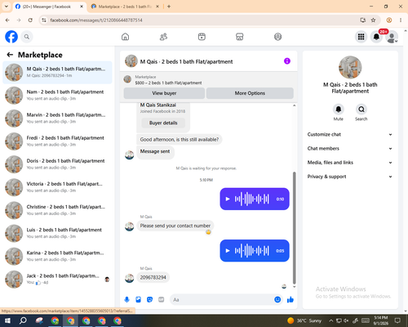Seek within the 0:10 audio waveform

252,199
